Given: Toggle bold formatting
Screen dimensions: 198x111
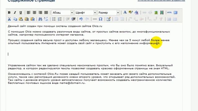Looking at the screenshot, I should (9, 13).
